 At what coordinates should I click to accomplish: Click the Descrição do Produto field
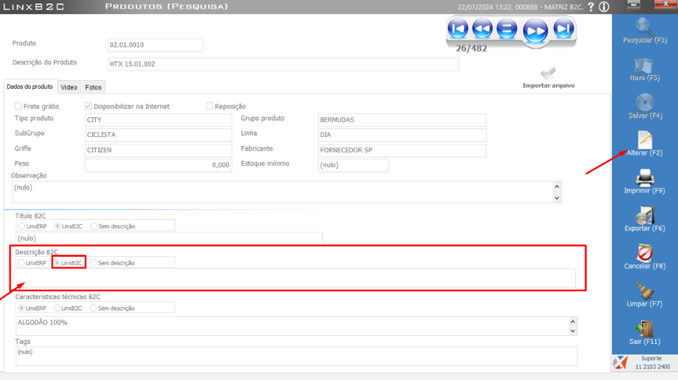coord(283,64)
